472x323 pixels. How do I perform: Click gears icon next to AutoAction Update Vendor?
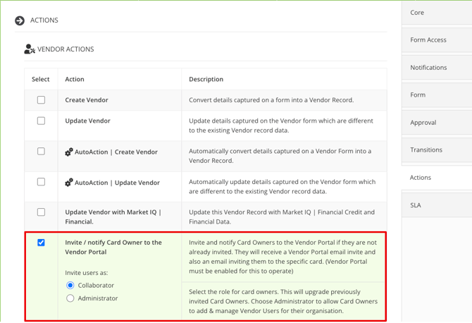pyautogui.click(x=69, y=182)
